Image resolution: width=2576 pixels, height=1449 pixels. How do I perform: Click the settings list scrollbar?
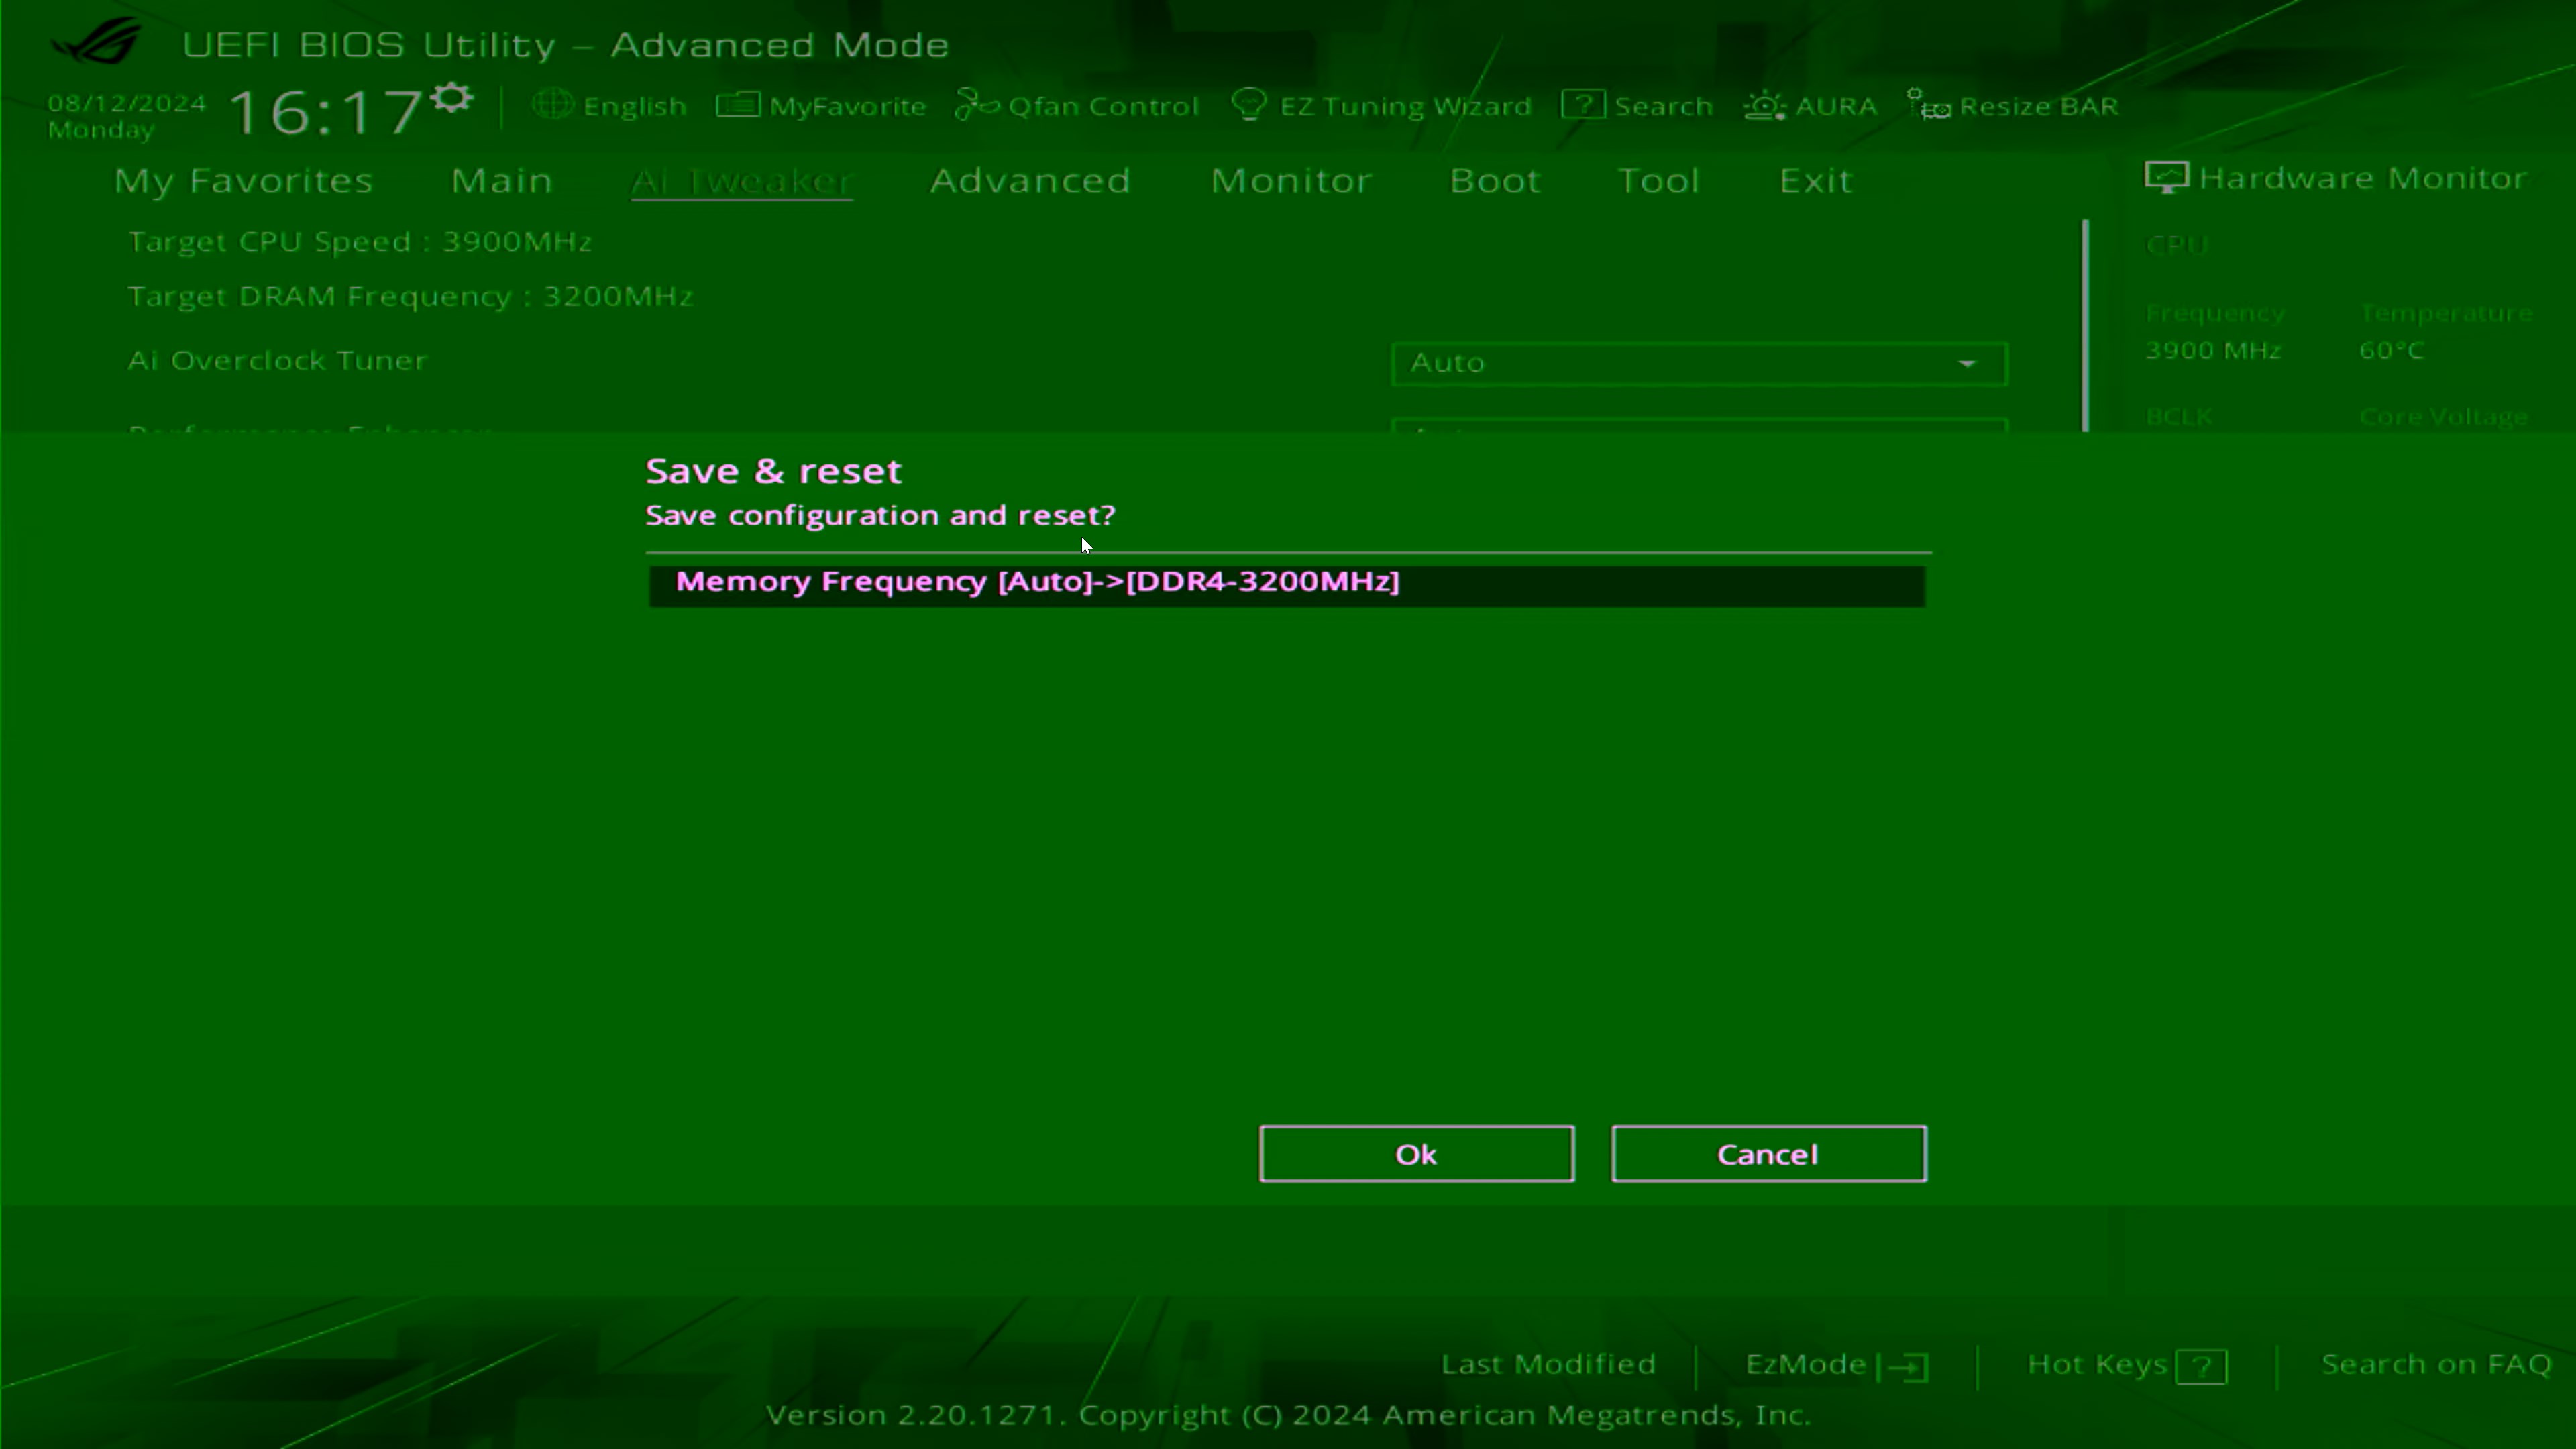pyautogui.click(x=2085, y=325)
